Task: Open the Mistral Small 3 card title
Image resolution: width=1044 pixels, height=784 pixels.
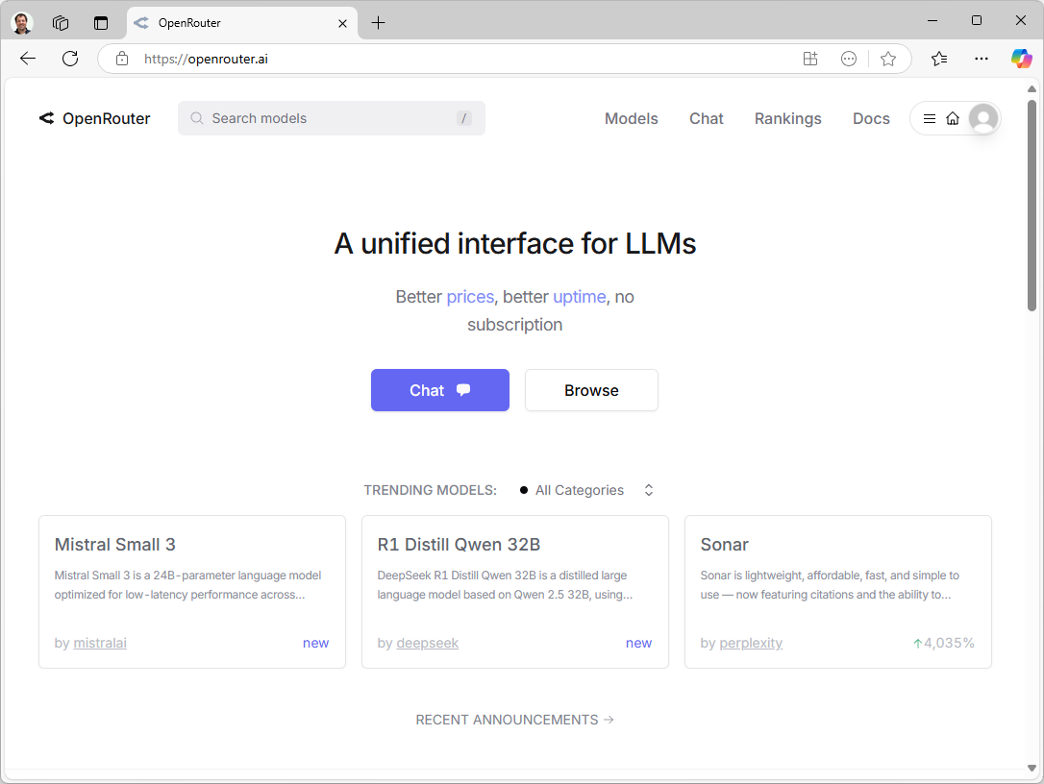Action: click(115, 545)
